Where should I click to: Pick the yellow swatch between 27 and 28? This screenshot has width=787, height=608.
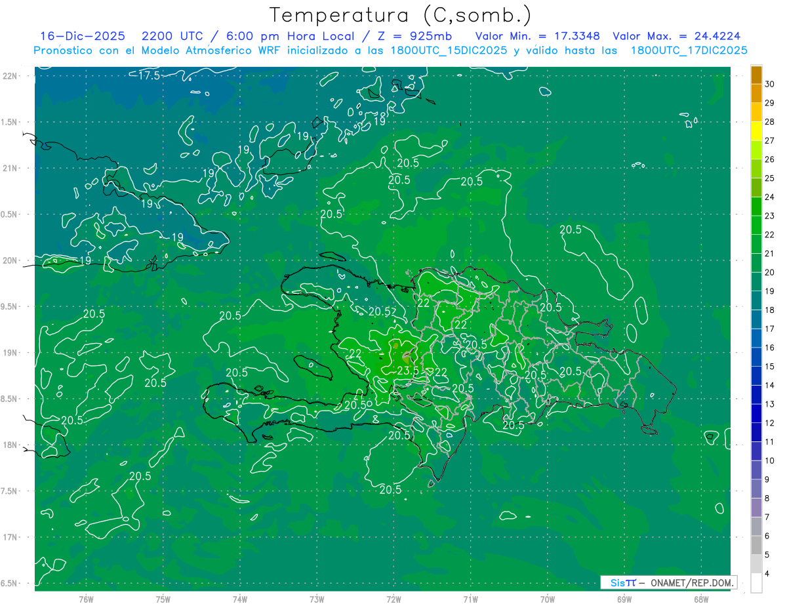point(756,131)
